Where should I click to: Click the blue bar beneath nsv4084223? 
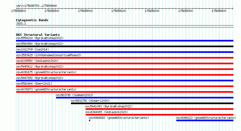pos(205,120)
